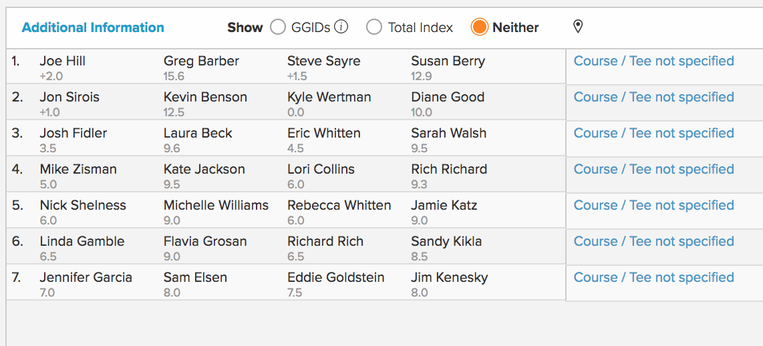
Task: Select player Eddie Goldstein
Action: click(336, 277)
